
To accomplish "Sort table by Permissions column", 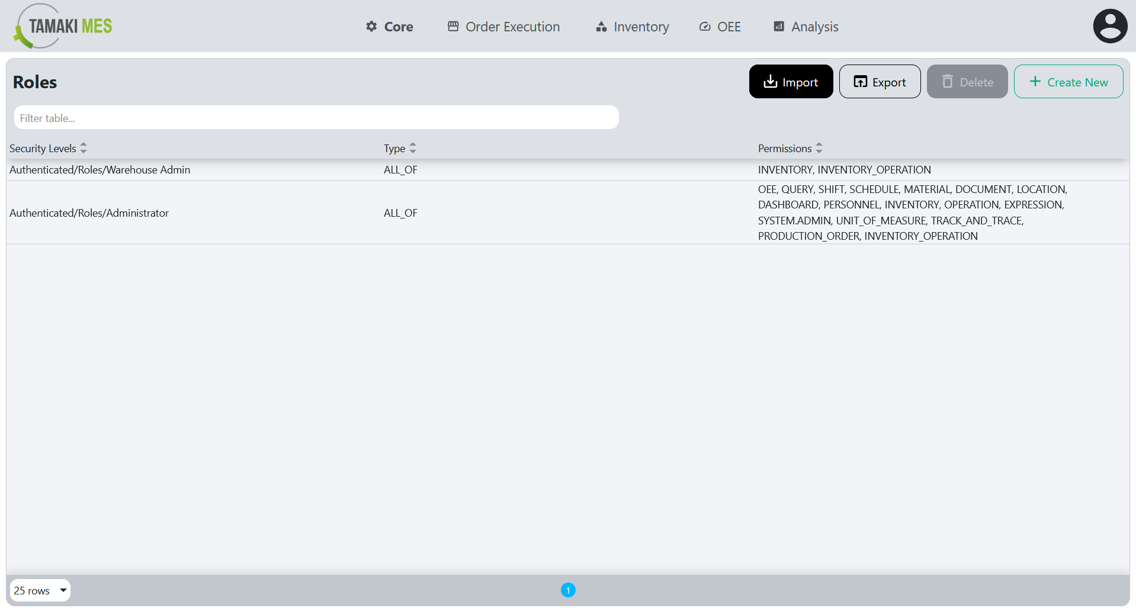I will [819, 148].
